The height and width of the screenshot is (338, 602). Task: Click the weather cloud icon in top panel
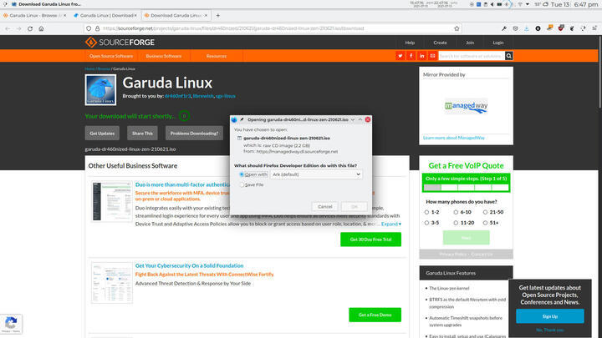[545, 4]
